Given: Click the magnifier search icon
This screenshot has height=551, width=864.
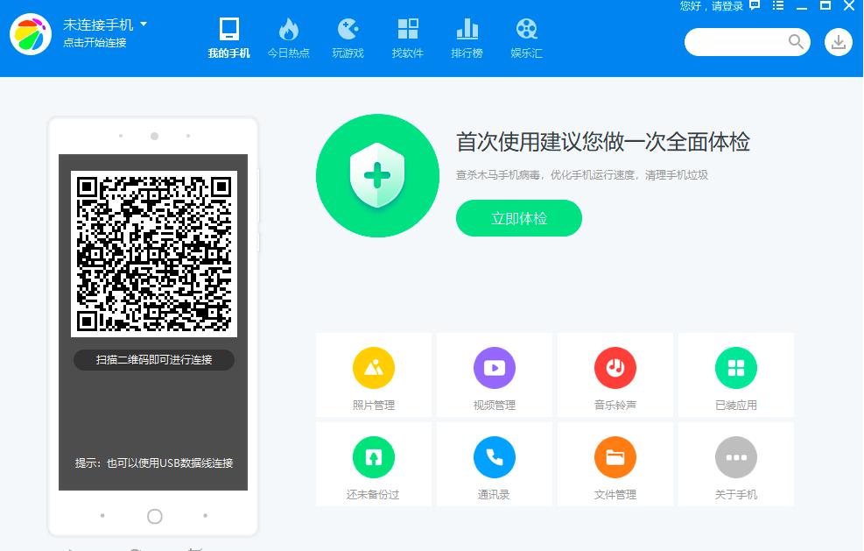Looking at the screenshot, I should [x=796, y=41].
